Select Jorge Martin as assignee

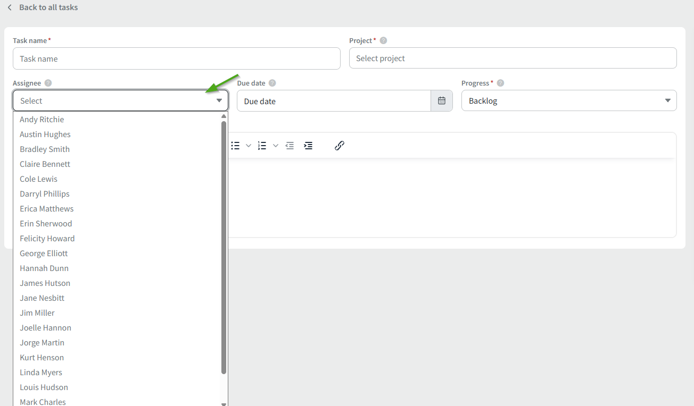[42, 343]
